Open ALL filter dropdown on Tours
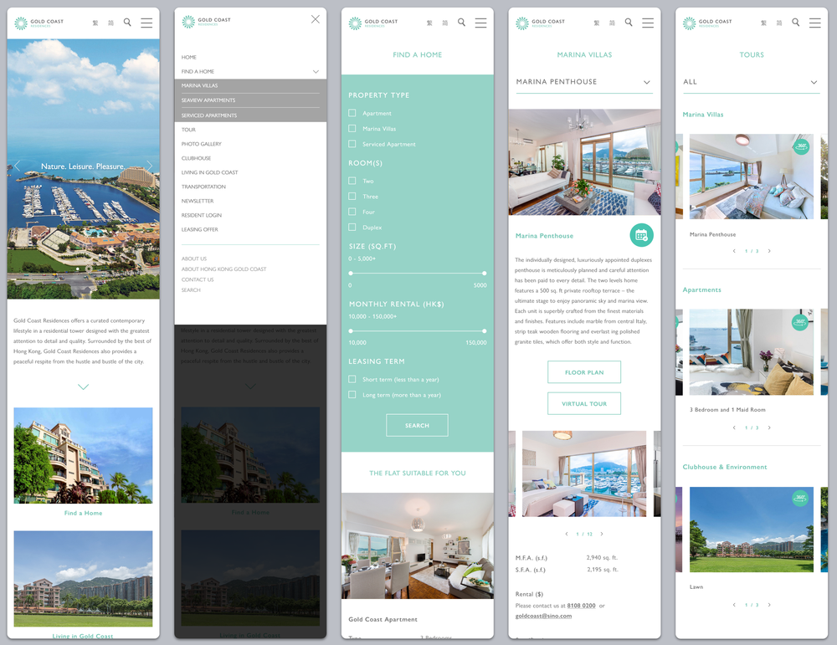The image size is (837, 645). pos(751,82)
